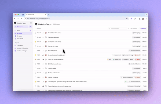Collapse the sidebar with the panel toggle icon
Screen dimensions: 161x104
[x=31, y=23]
